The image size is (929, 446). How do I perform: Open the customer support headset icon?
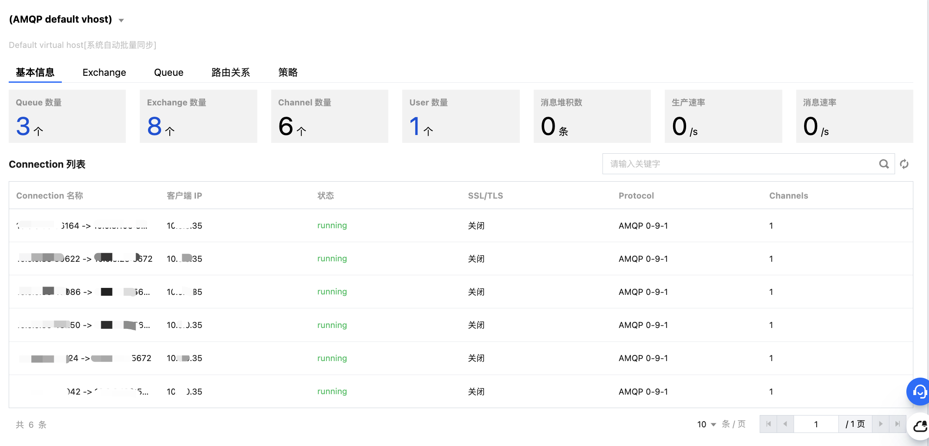[x=919, y=391]
